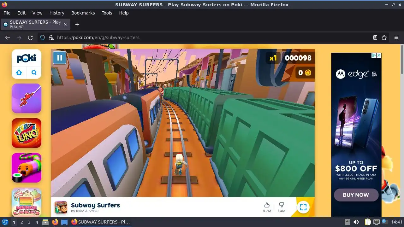
Task: Toggle reader view in address bar
Action: tap(375, 38)
